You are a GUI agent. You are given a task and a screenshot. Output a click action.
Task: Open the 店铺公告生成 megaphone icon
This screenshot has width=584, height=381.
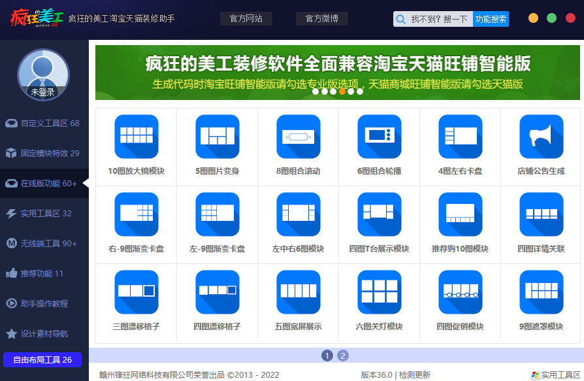click(x=542, y=137)
